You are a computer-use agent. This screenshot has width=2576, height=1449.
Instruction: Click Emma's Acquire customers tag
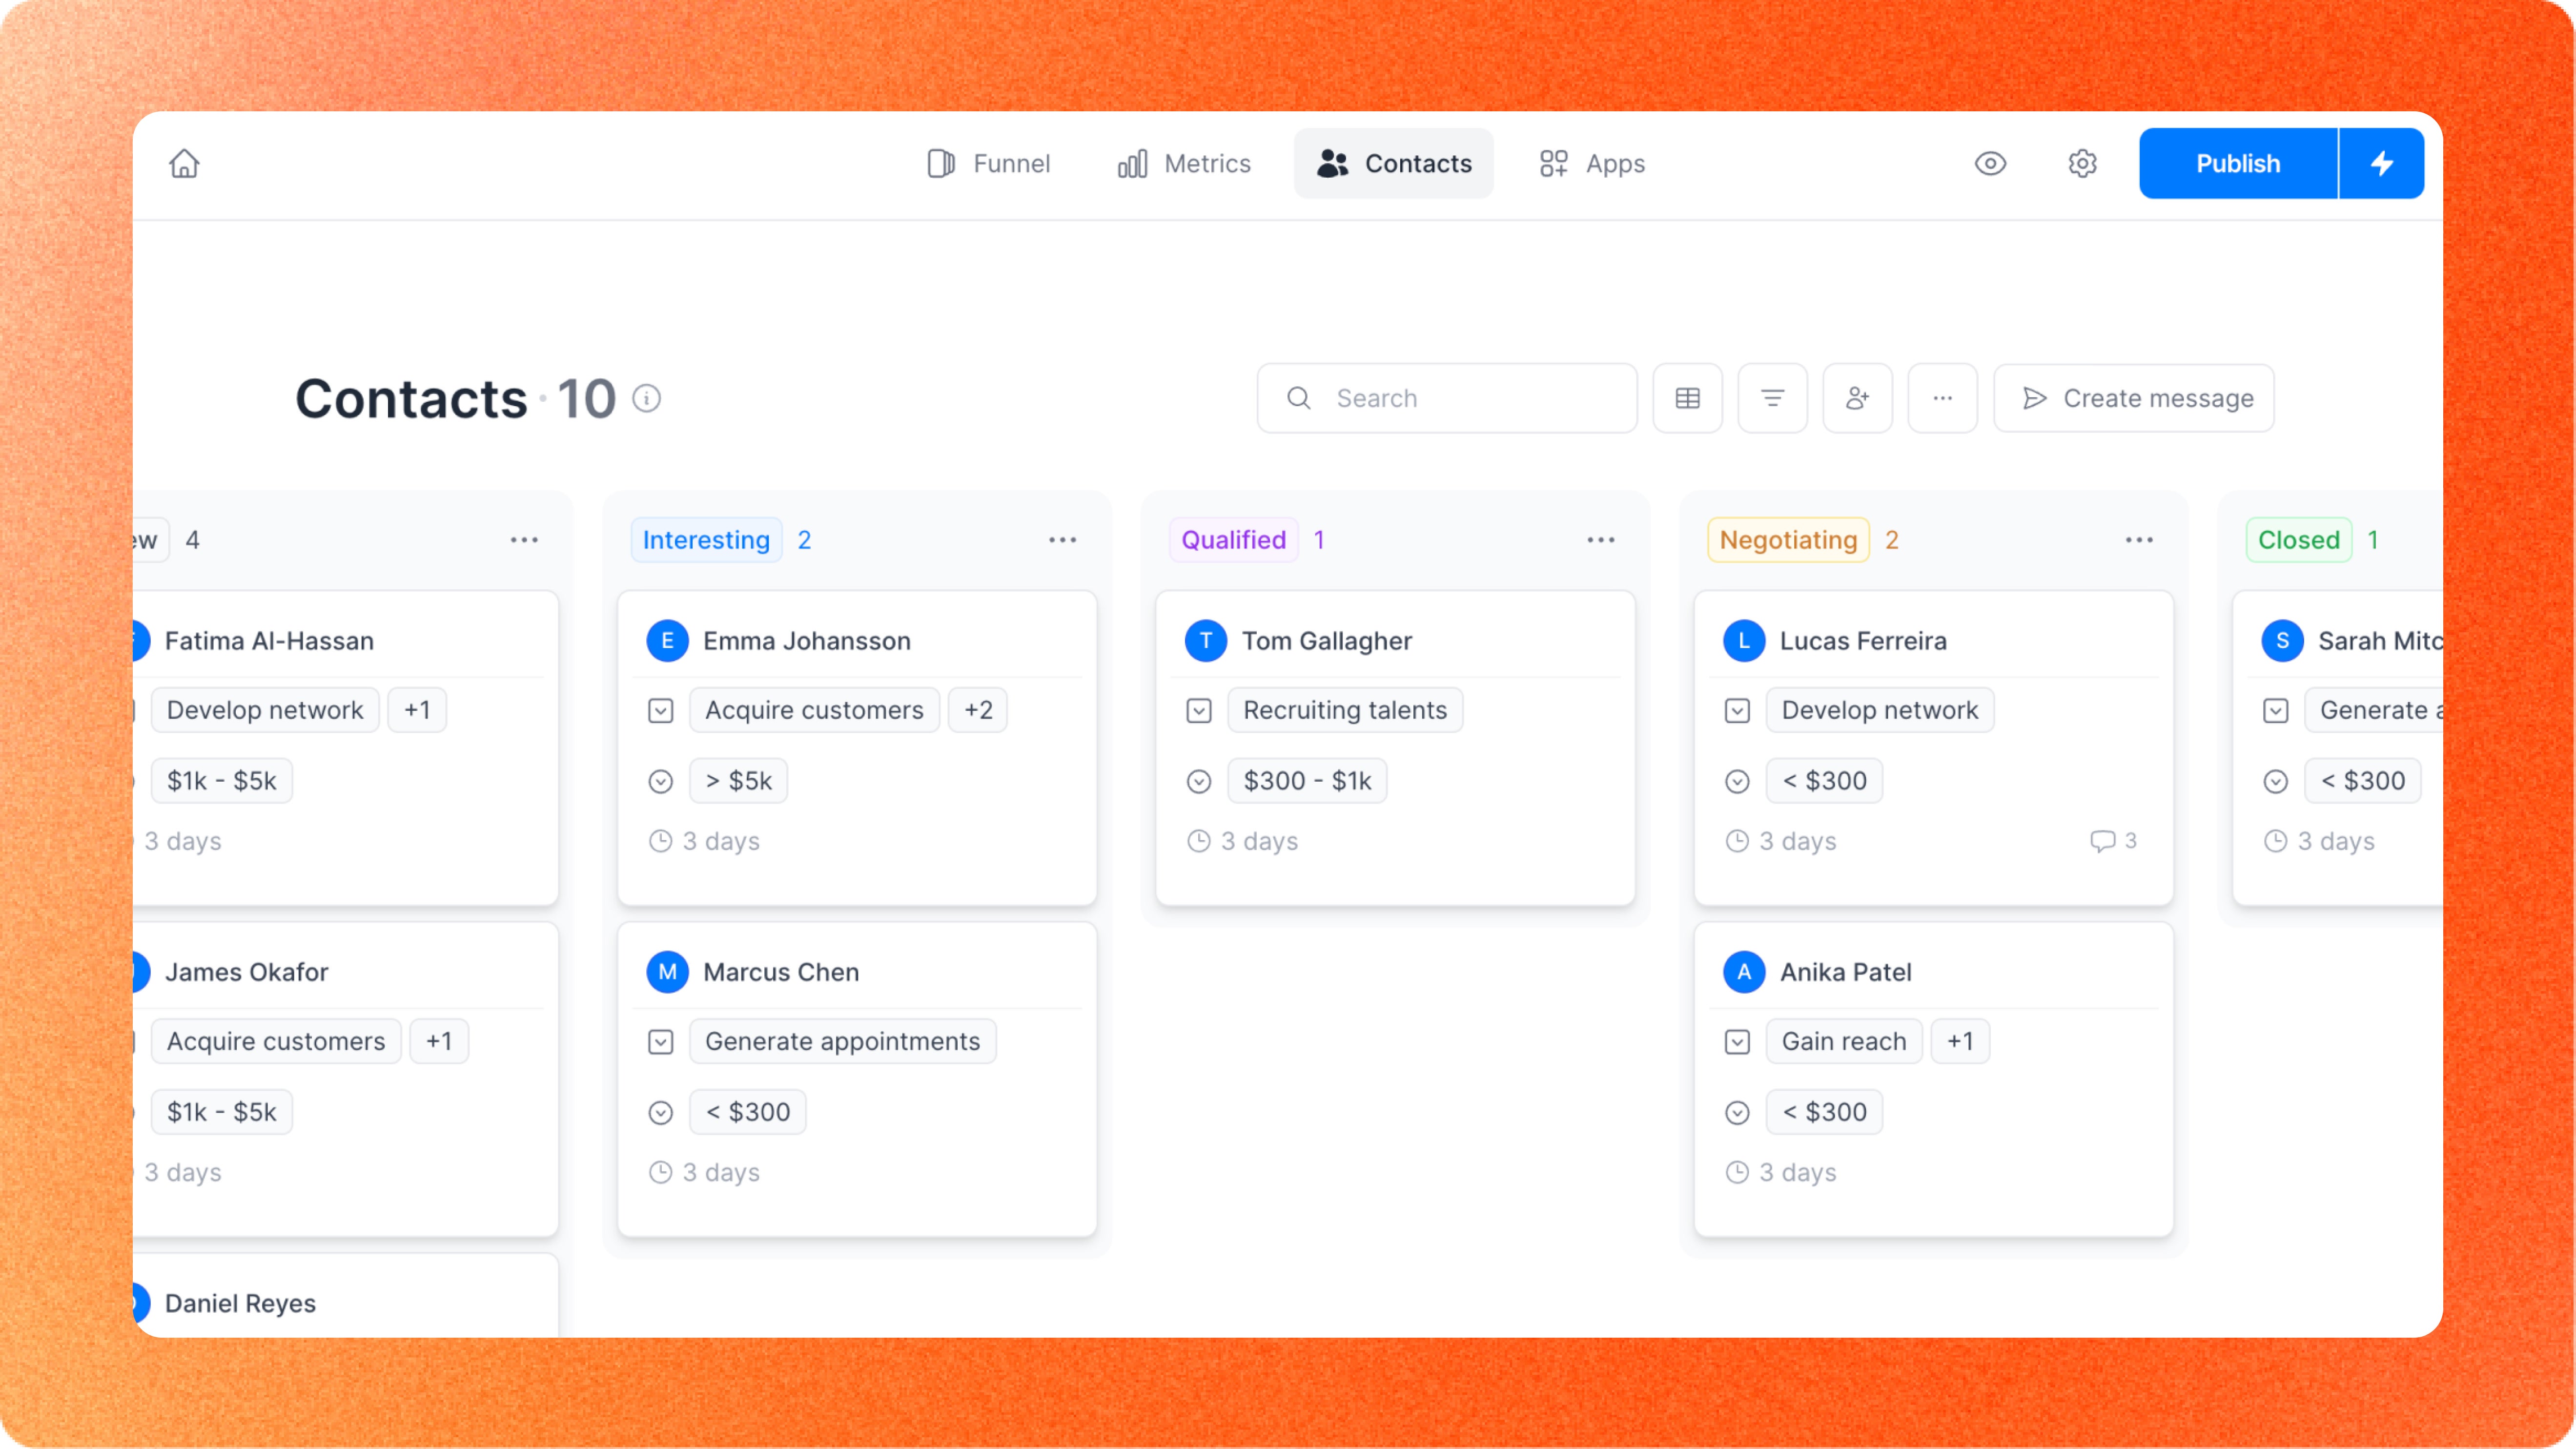coord(814,710)
